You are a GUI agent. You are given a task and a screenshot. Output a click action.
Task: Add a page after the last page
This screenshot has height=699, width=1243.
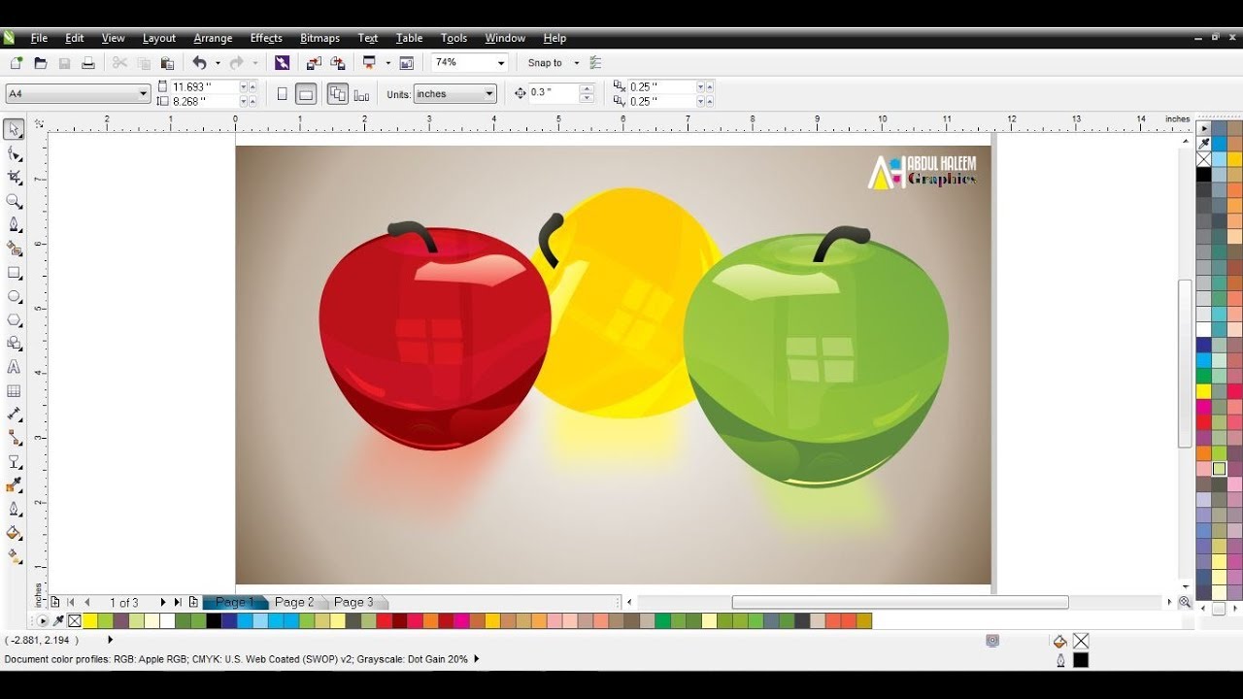[193, 603]
